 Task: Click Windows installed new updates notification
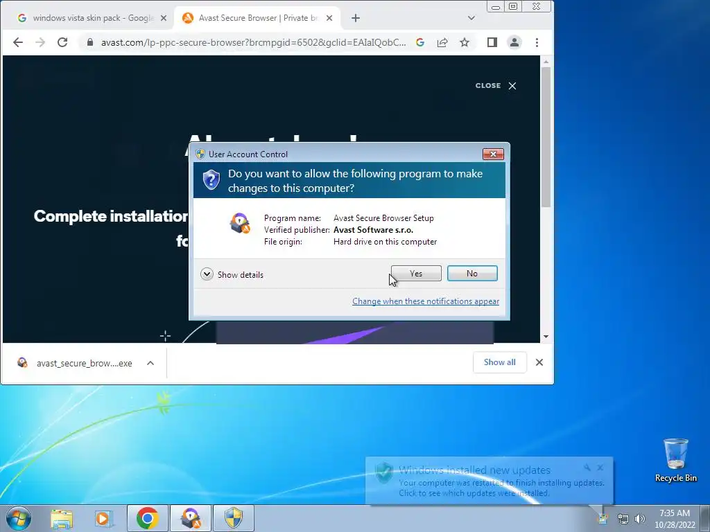(490, 481)
